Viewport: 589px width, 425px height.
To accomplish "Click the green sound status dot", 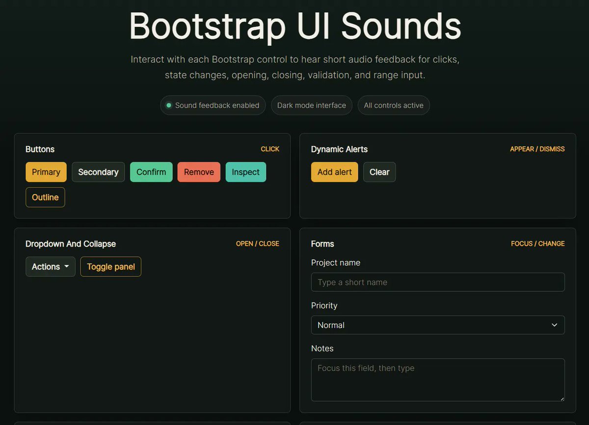I will 169,105.
